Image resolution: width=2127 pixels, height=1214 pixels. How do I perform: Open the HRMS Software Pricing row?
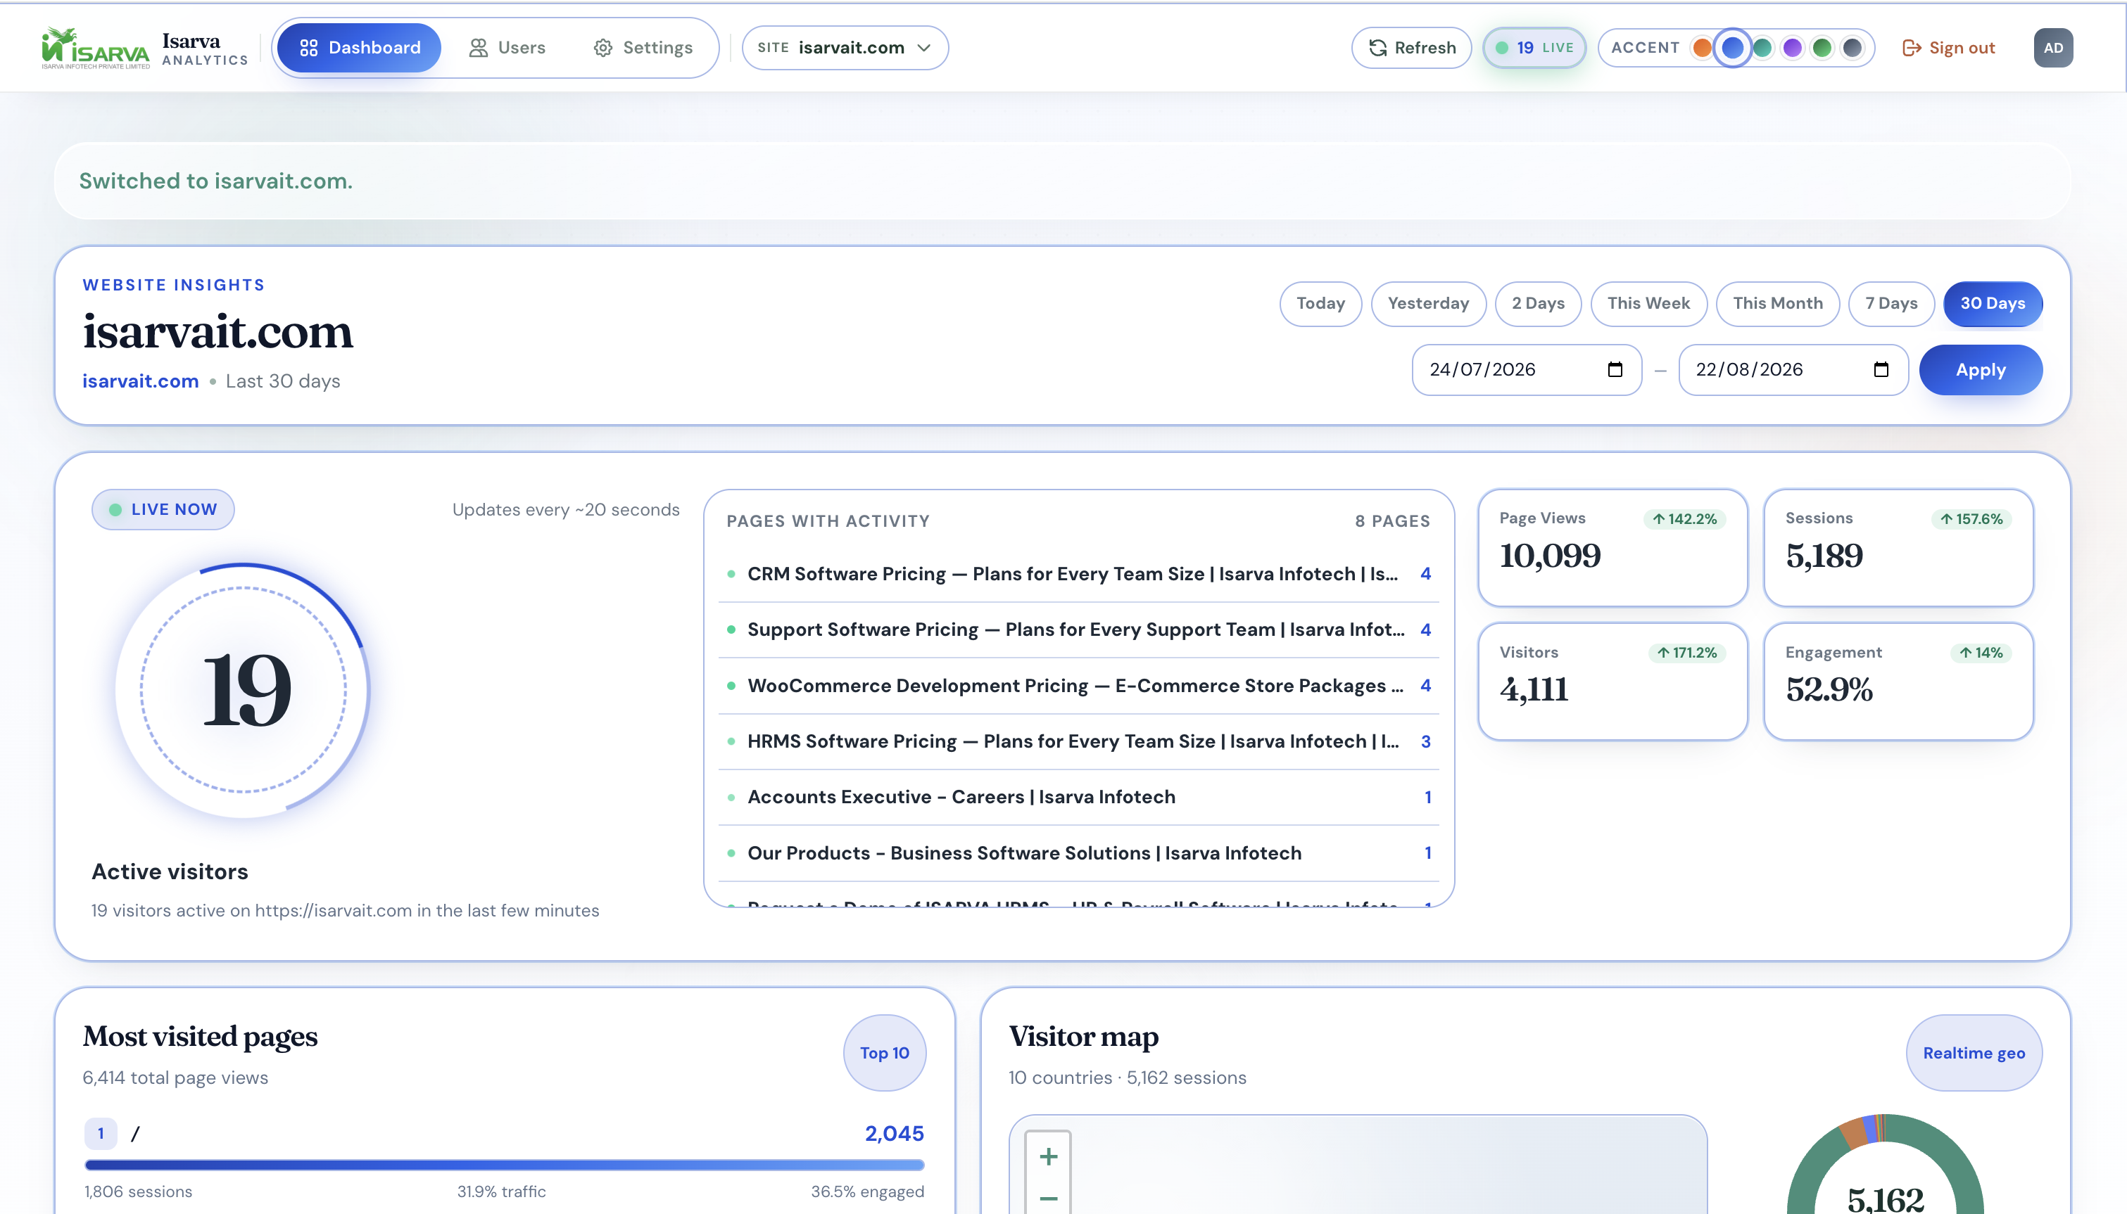coord(1078,741)
